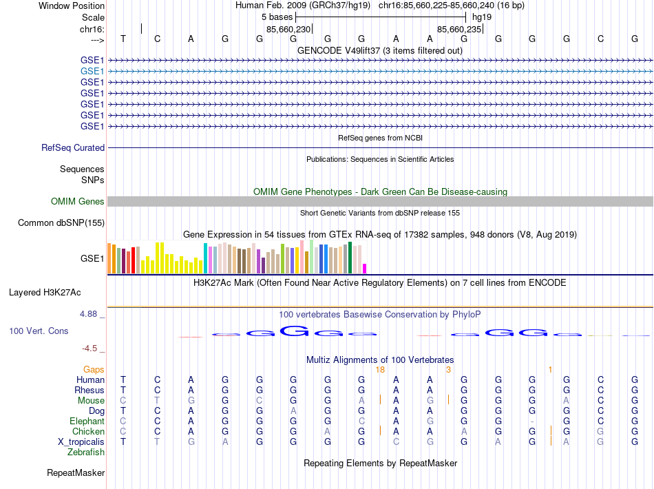
Task: Select the Rhesus species label
Action: (x=89, y=390)
